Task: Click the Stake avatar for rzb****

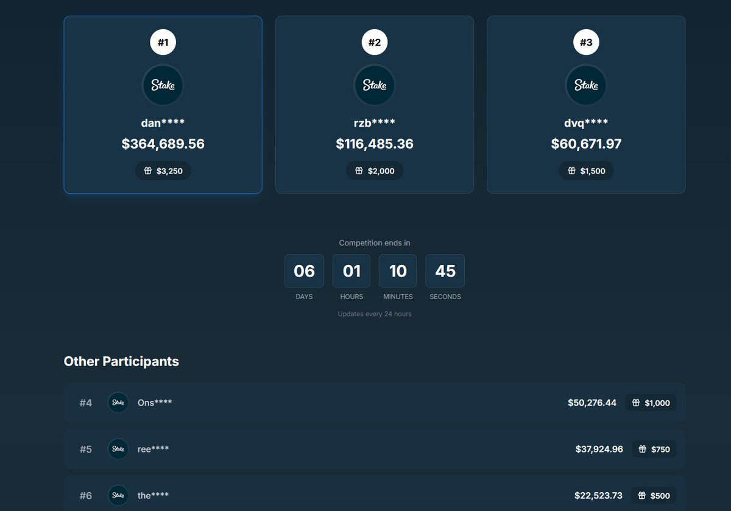Action: point(375,85)
